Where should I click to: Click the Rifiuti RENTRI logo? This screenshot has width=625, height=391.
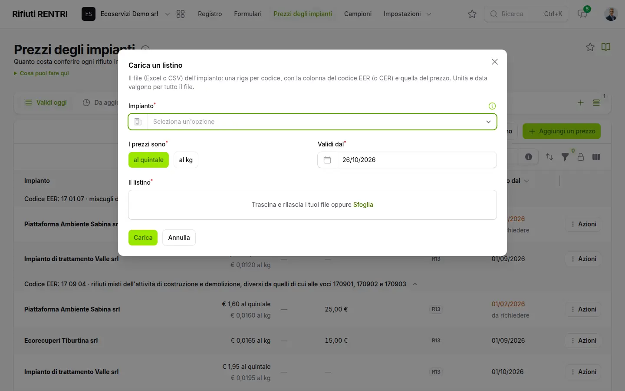[40, 14]
